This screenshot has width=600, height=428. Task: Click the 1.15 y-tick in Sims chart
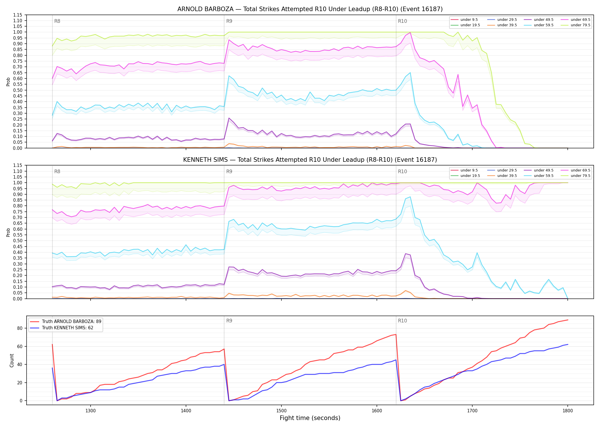[18, 165]
